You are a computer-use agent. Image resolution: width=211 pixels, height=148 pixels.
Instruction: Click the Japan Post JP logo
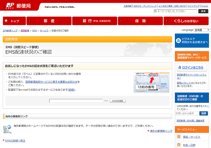[x=12, y=6]
